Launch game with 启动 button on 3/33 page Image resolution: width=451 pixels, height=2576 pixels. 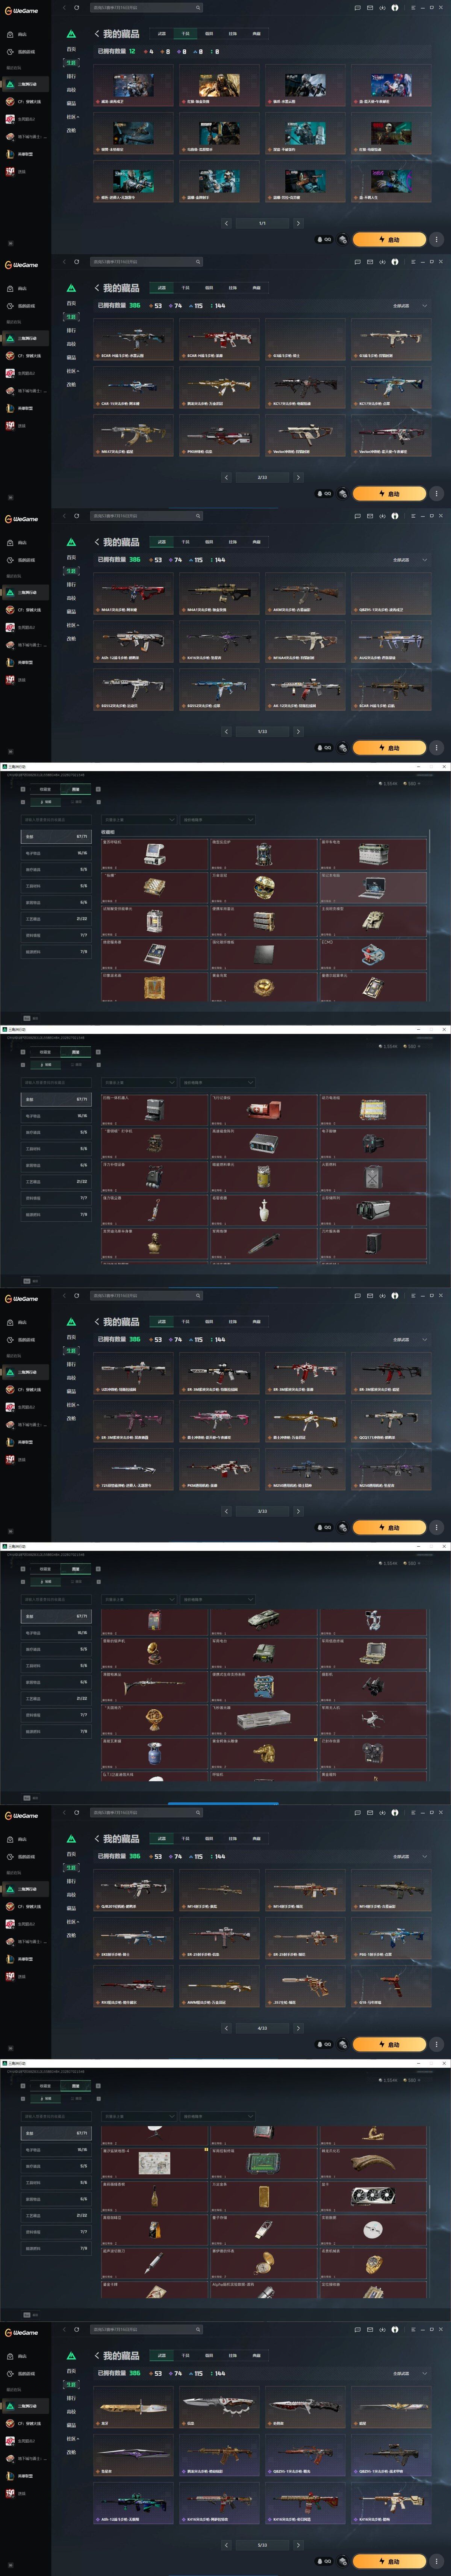389,1528
